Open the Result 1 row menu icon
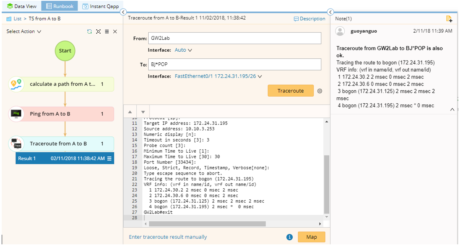 pos(109,158)
